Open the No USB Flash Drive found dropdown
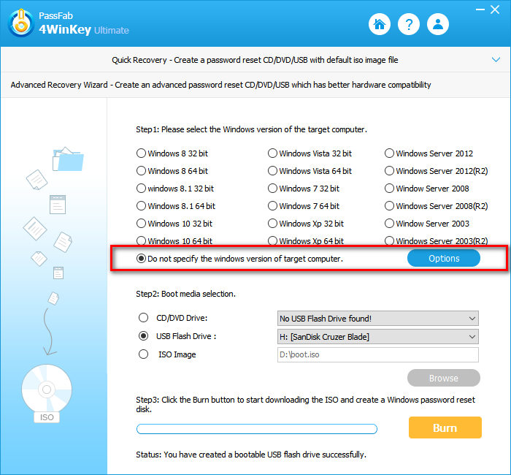The image size is (511, 475). 378,319
